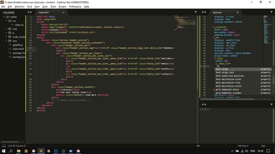Open package.json file in the sidebar

19,57
